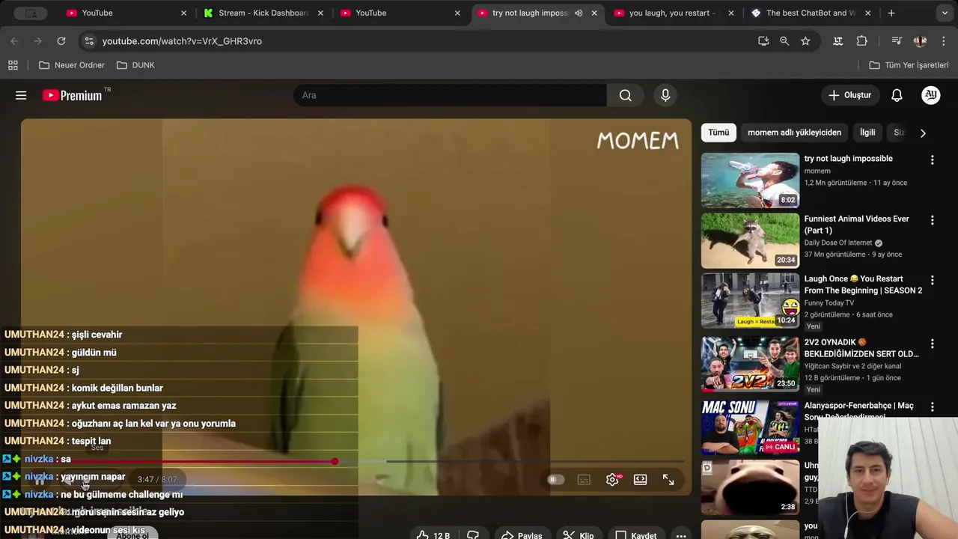This screenshot has height=539, width=958.
Task: Like the video with 12 B likes
Action: pyautogui.click(x=433, y=535)
